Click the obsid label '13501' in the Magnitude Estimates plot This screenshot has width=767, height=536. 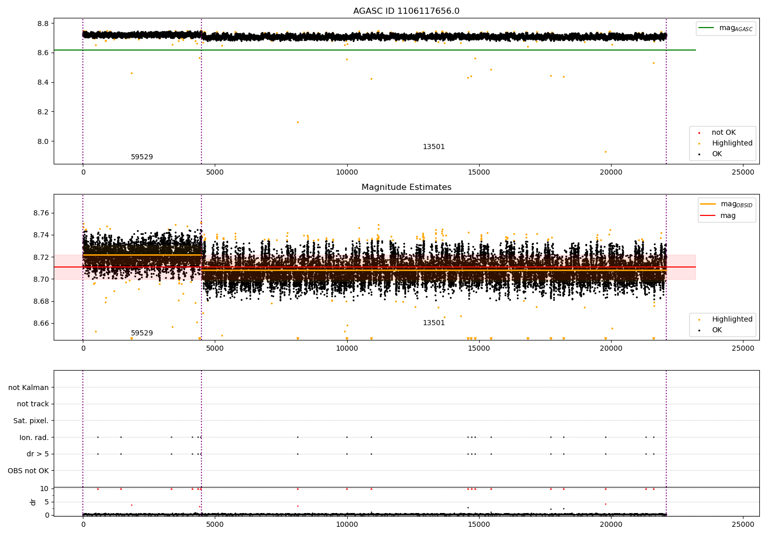(434, 323)
